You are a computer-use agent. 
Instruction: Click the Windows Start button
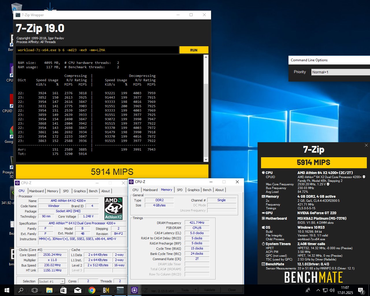(x=7, y=290)
